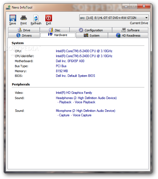Click the Voice Capture text

82,115
